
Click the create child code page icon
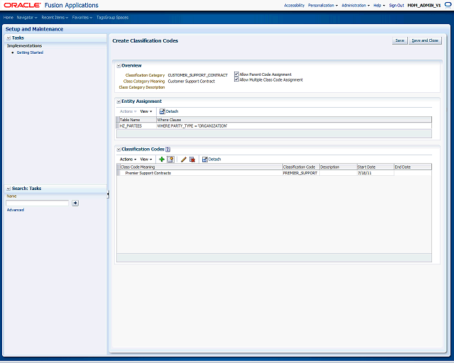point(170,160)
